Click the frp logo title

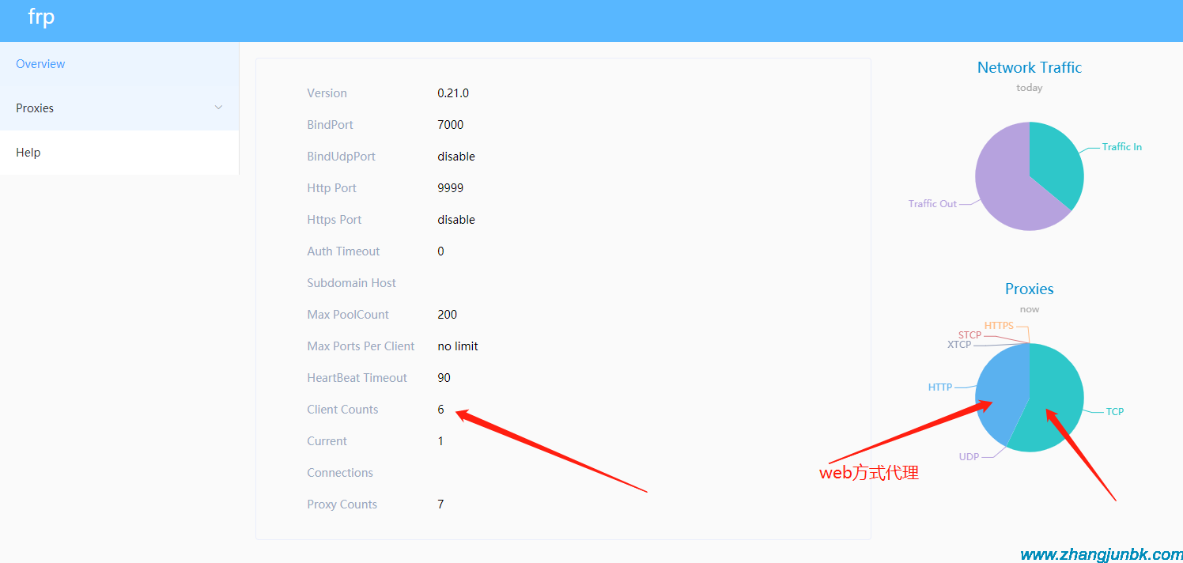tap(41, 17)
